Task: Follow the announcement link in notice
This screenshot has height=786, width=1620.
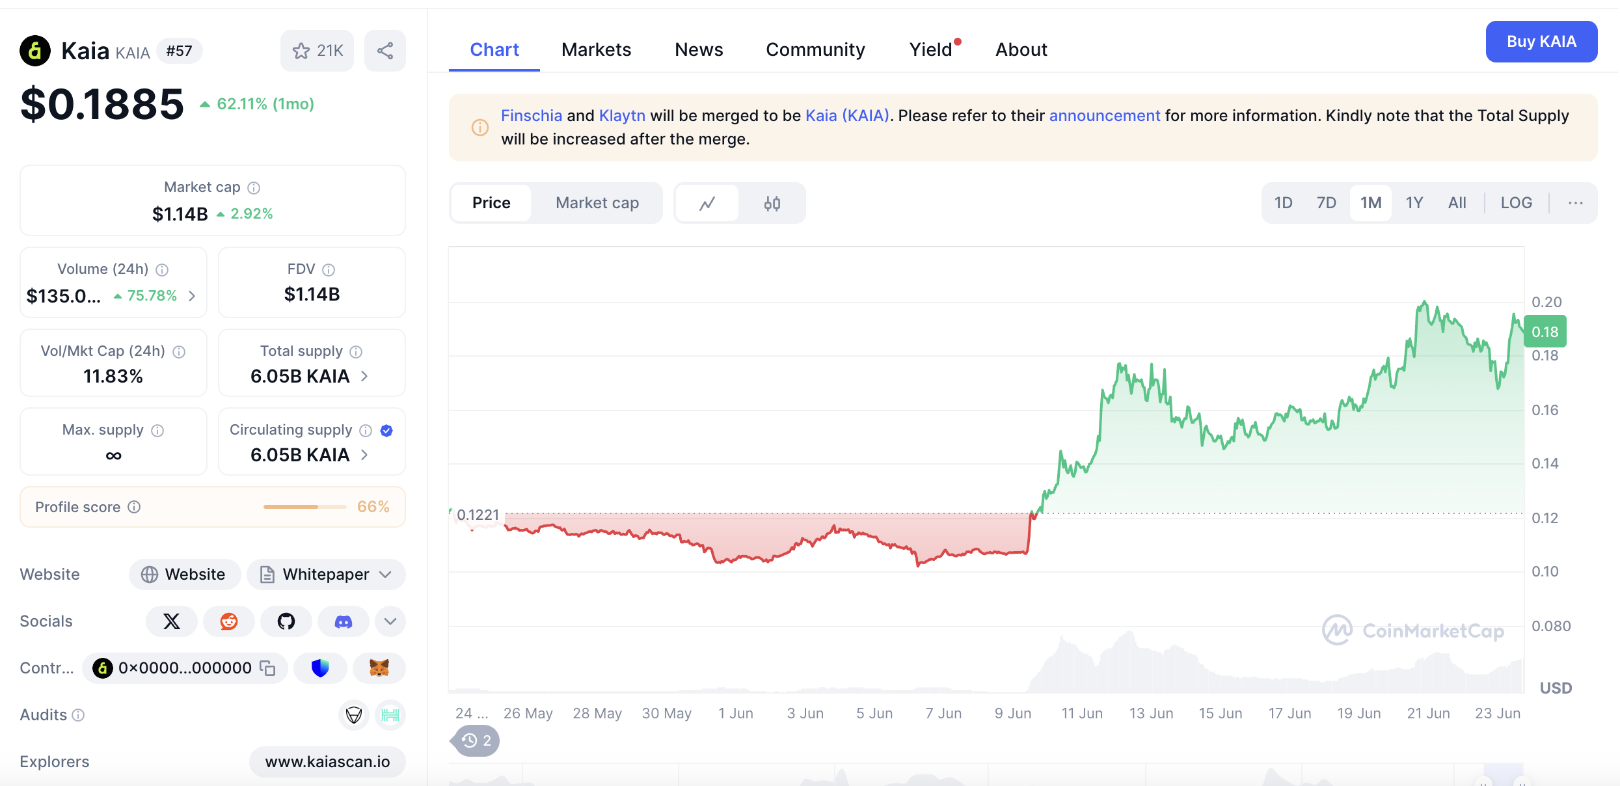Action: 1104,116
